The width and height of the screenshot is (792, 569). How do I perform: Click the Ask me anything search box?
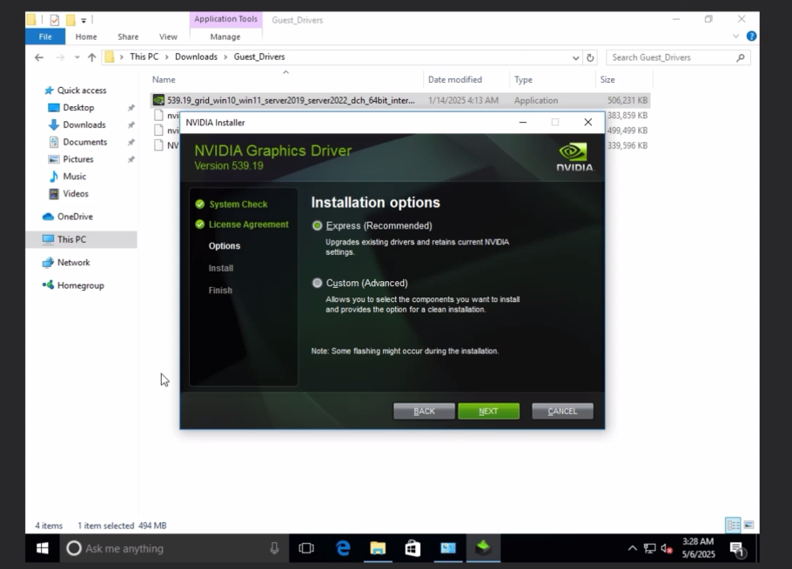174,548
